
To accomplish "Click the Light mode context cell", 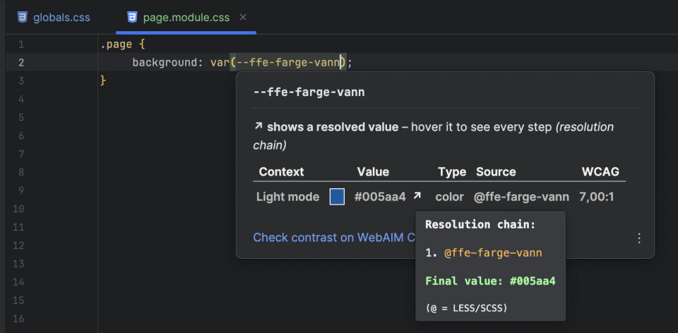I will (x=287, y=197).
